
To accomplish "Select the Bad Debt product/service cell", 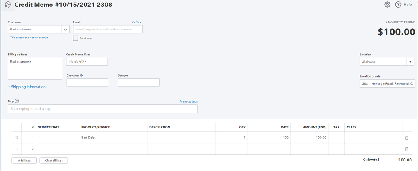I will 113,138.
